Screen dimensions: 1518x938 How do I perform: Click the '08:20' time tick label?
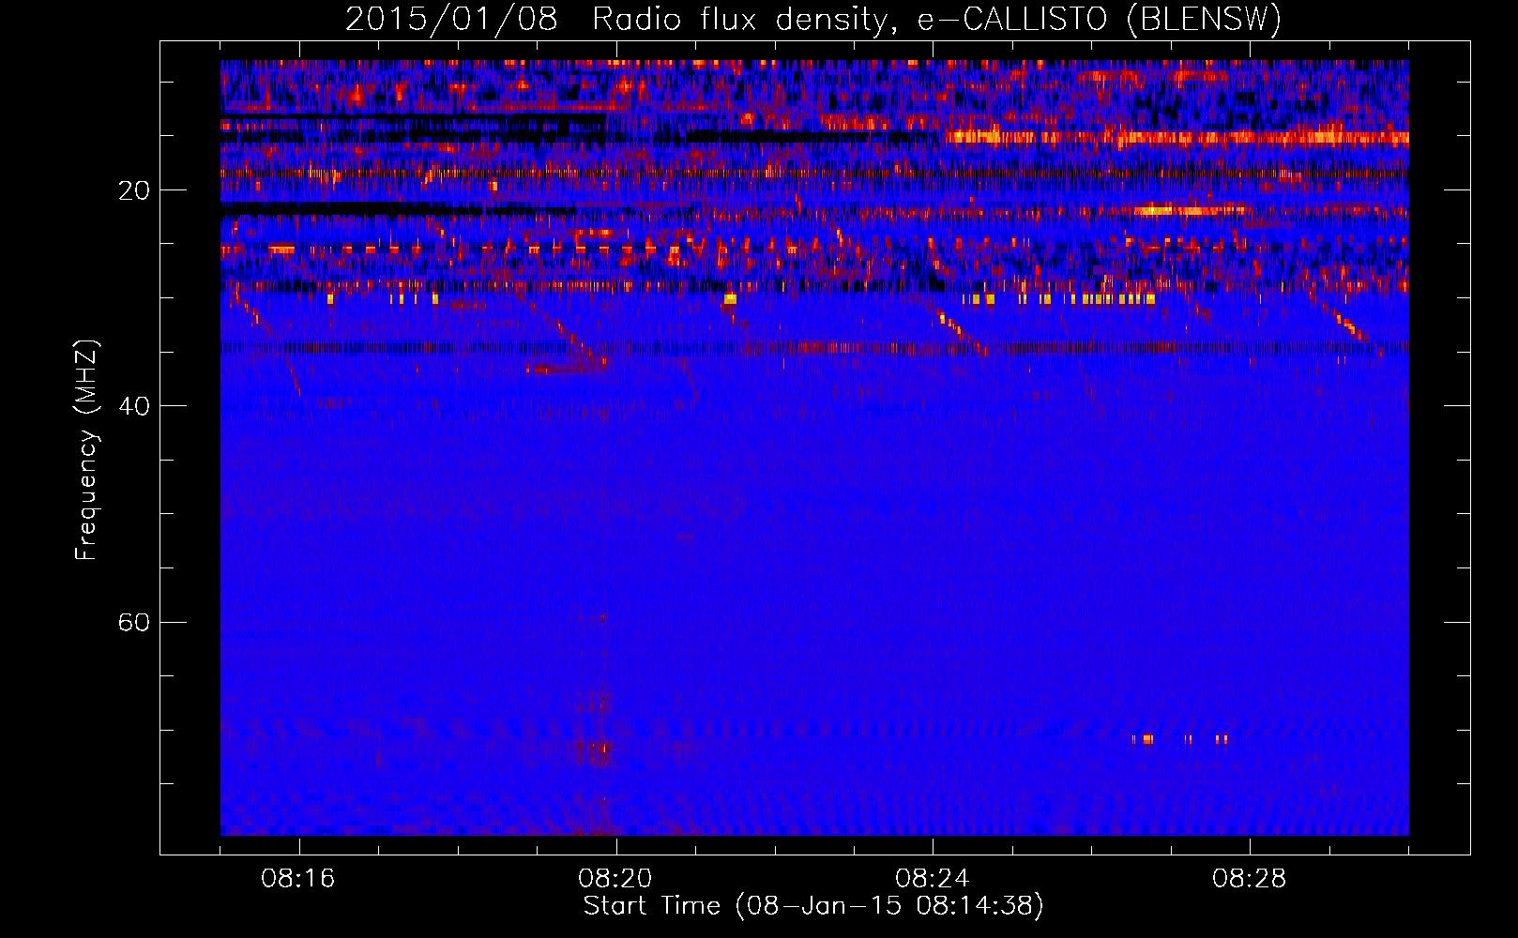click(615, 879)
